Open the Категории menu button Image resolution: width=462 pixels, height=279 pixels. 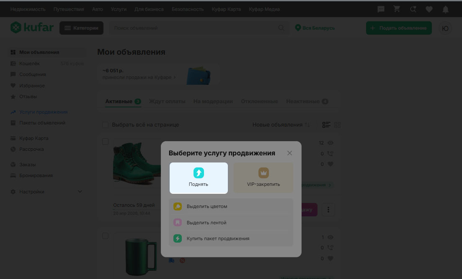pyautogui.click(x=81, y=28)
